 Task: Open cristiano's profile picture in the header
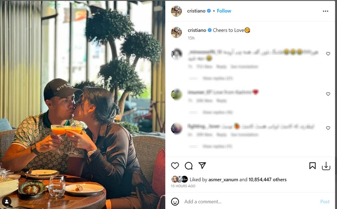point(176,11)
